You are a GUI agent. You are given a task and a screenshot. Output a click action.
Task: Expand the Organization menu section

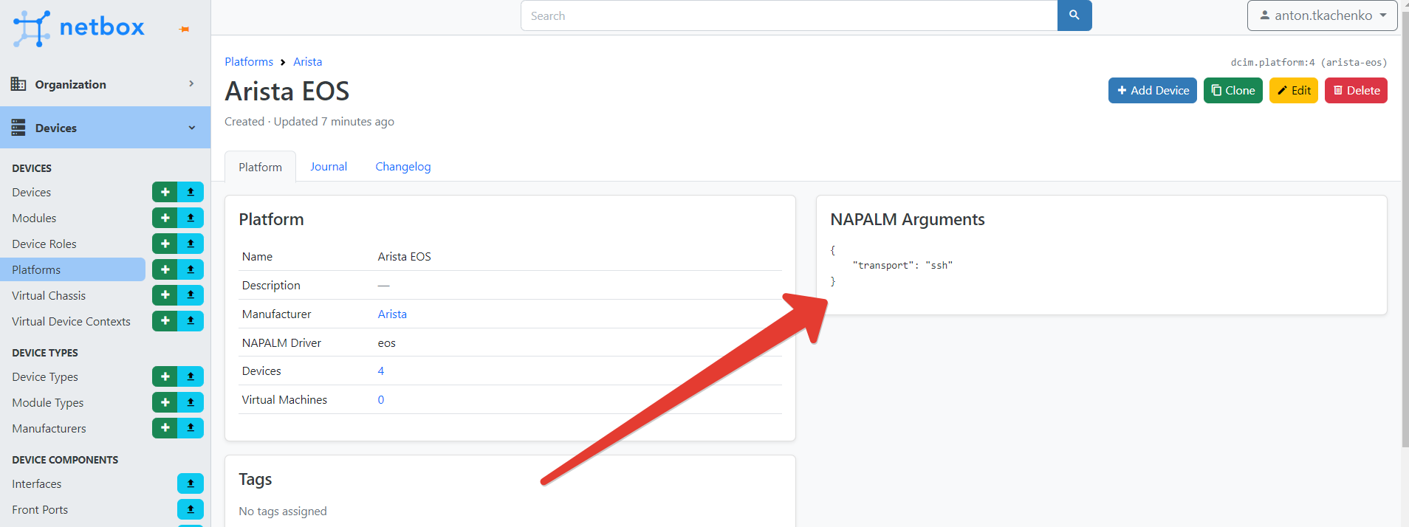pyautogui.click(x=105, y=84)
